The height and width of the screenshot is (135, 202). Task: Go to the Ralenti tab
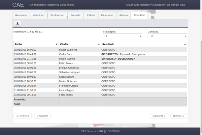(91, 15)
